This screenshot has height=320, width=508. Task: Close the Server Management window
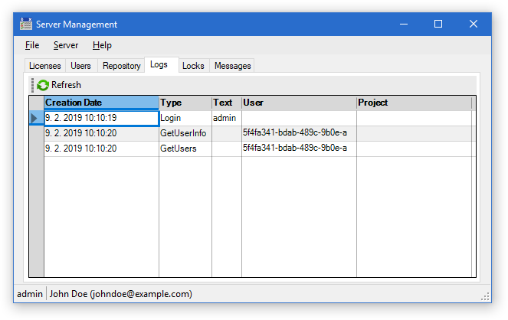click(474, 24)
